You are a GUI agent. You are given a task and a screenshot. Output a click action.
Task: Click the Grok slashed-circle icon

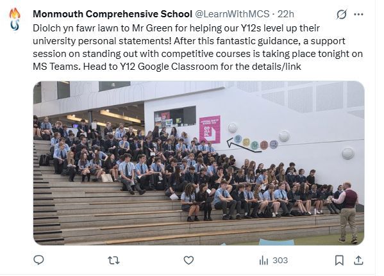click(x=342, y=15)
